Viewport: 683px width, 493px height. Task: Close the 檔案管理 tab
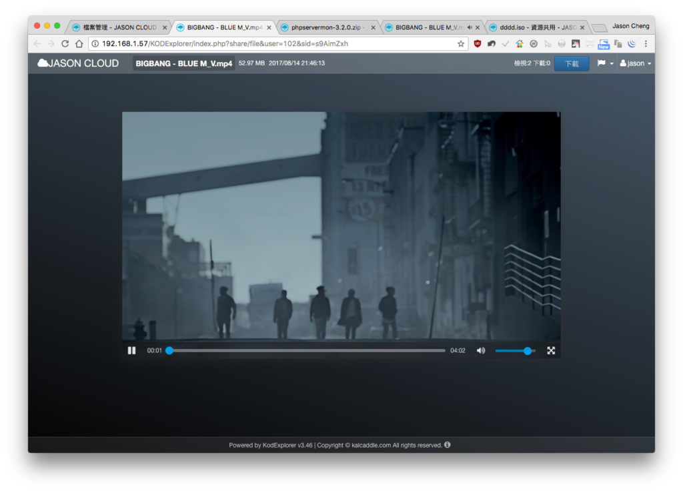tap(165, 27)
